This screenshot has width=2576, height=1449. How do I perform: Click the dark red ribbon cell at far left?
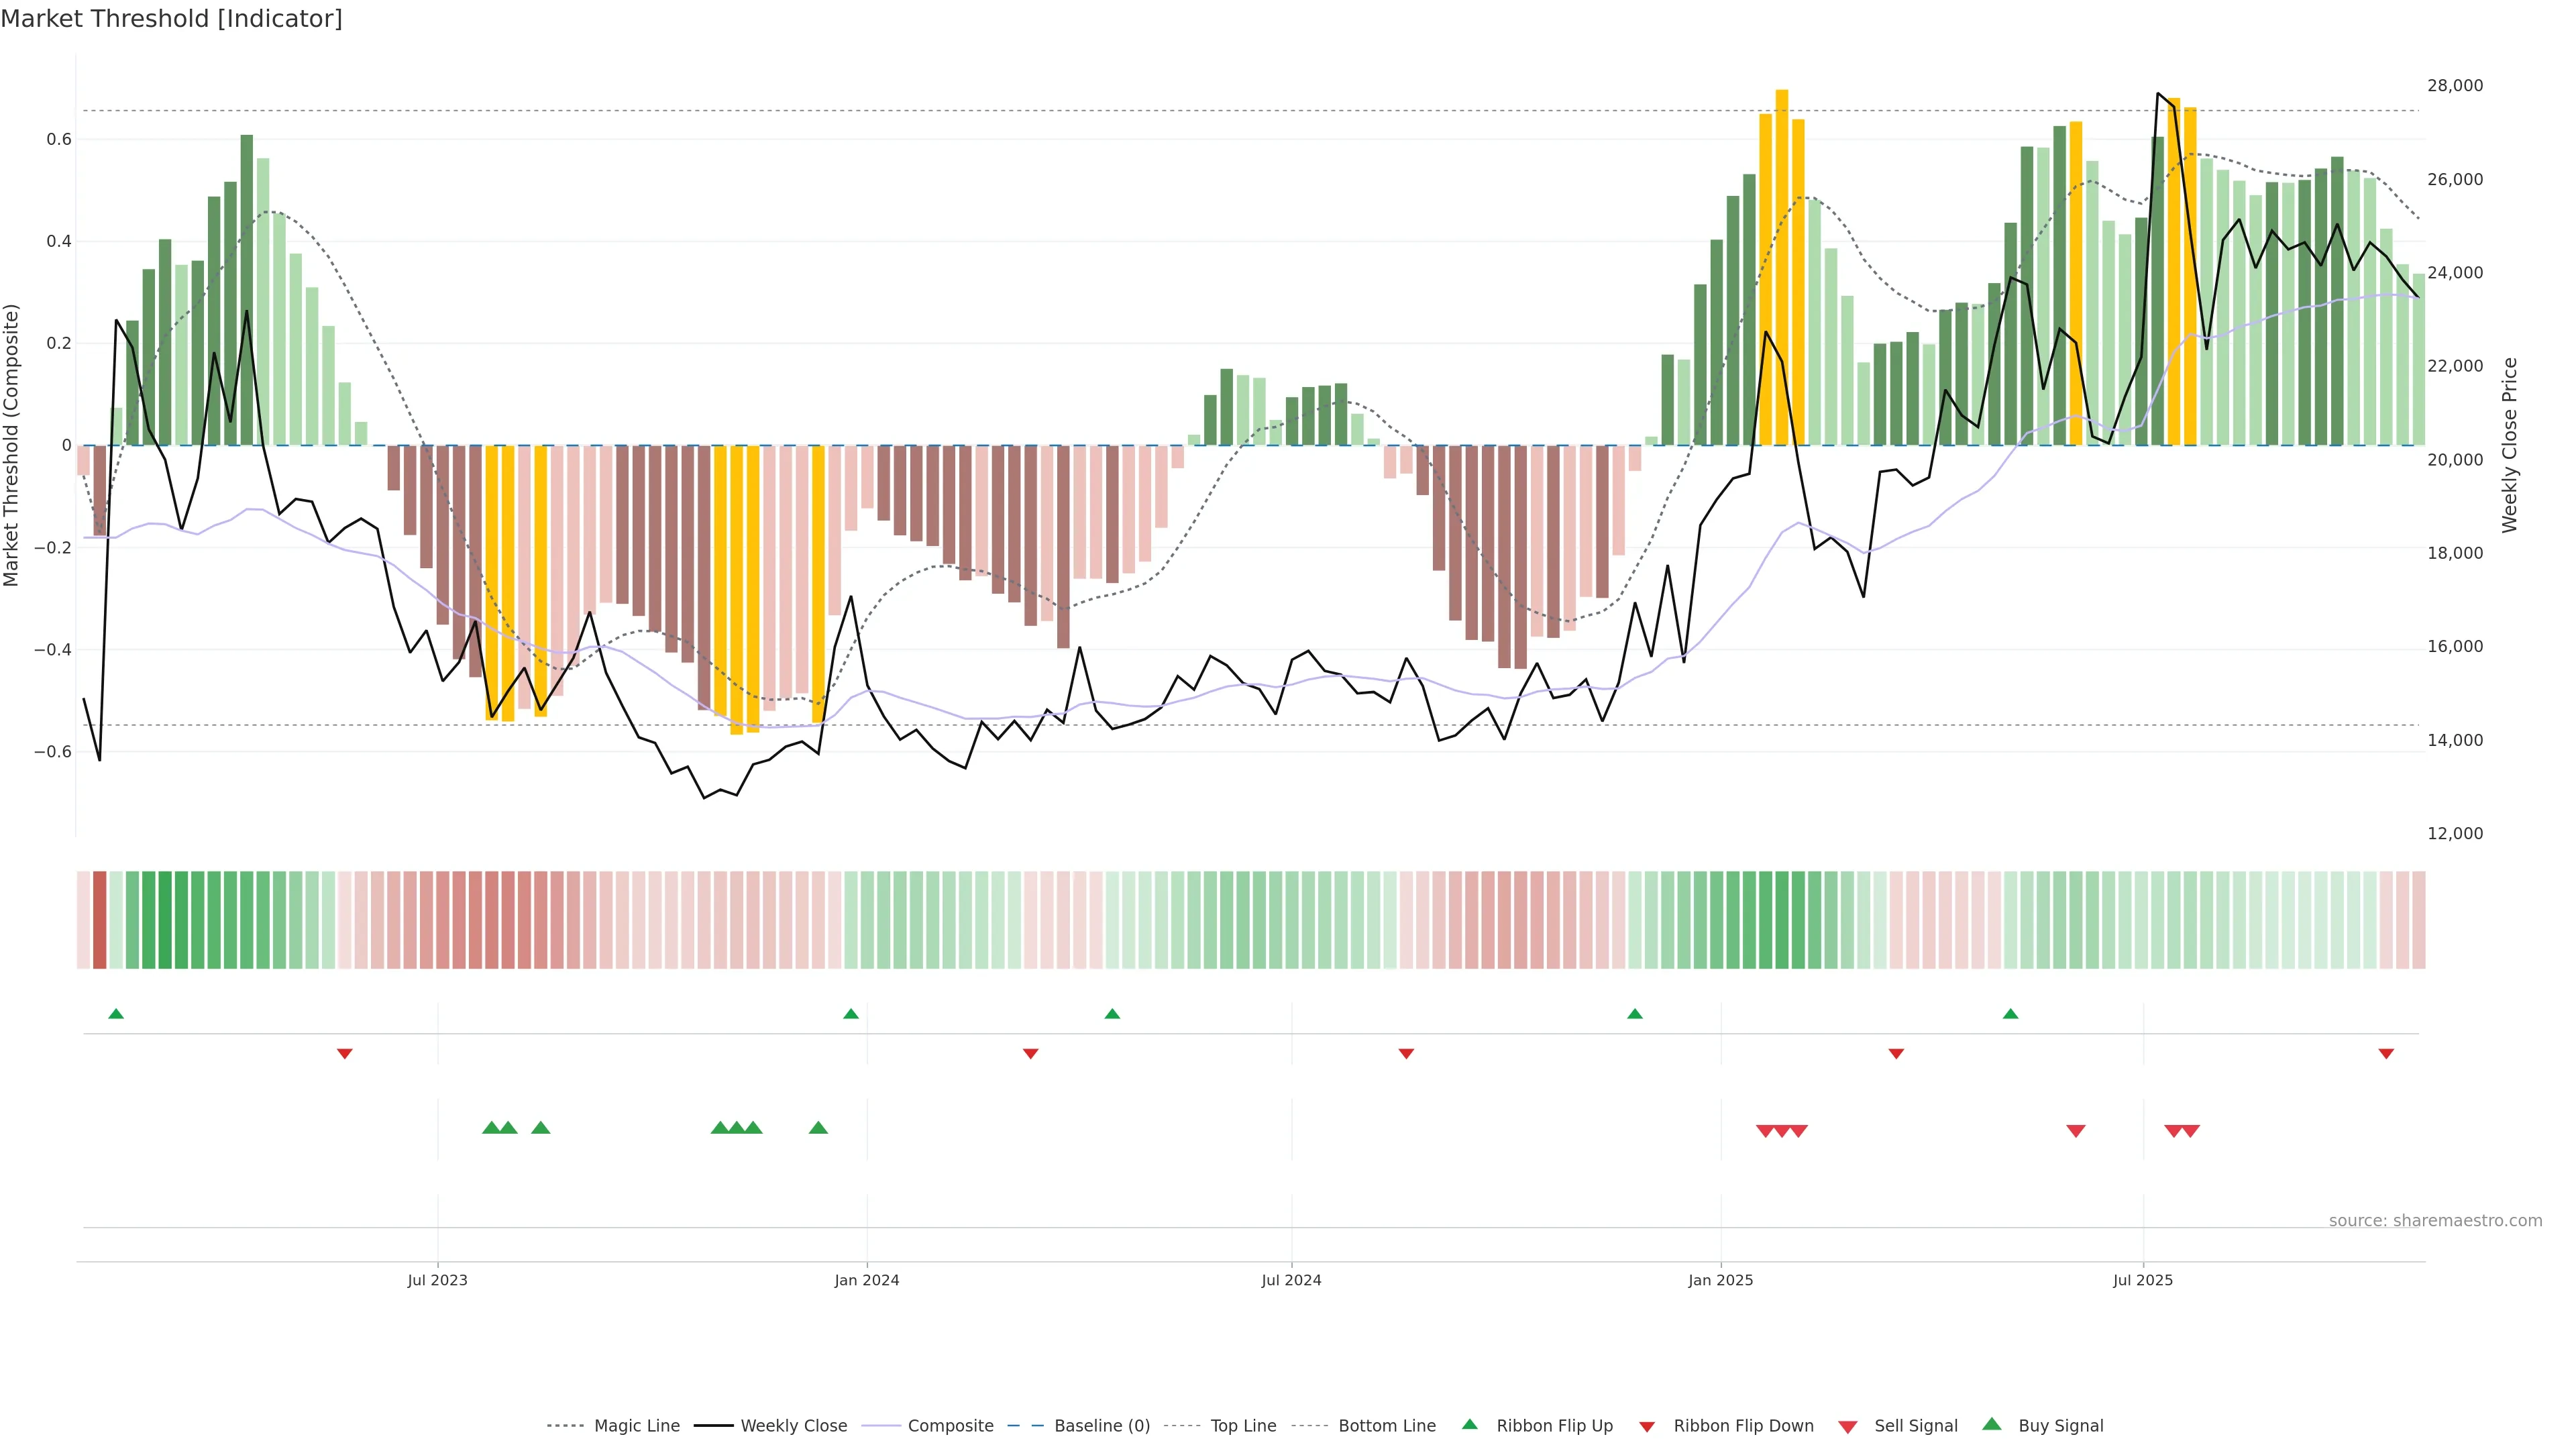click(x=99, y=920)
